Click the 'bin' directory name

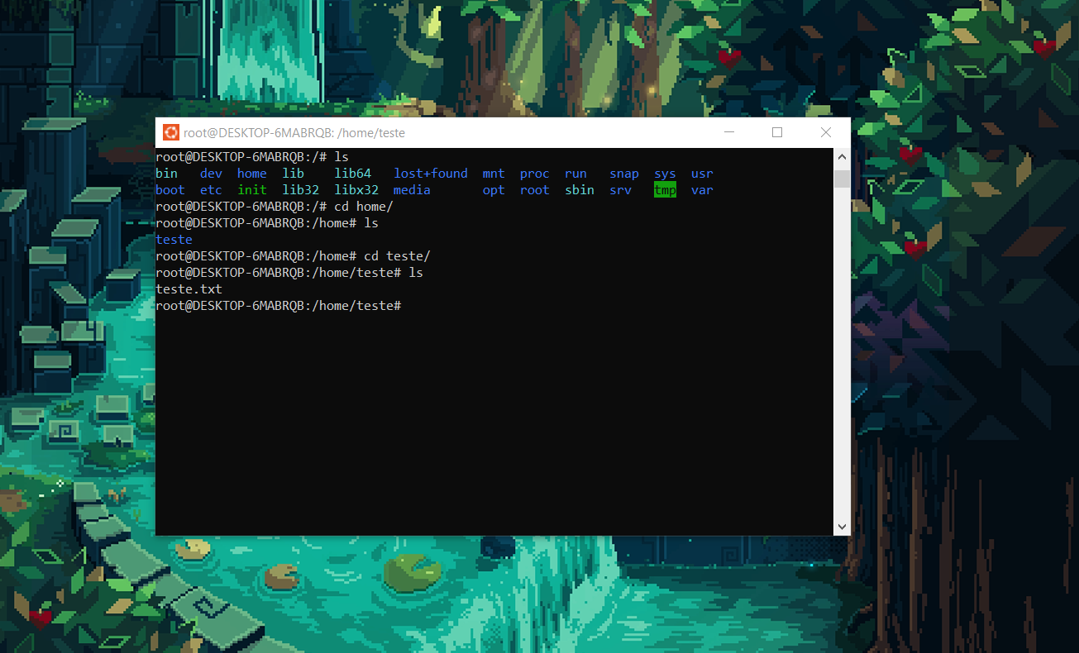click(x=166, y=174)
